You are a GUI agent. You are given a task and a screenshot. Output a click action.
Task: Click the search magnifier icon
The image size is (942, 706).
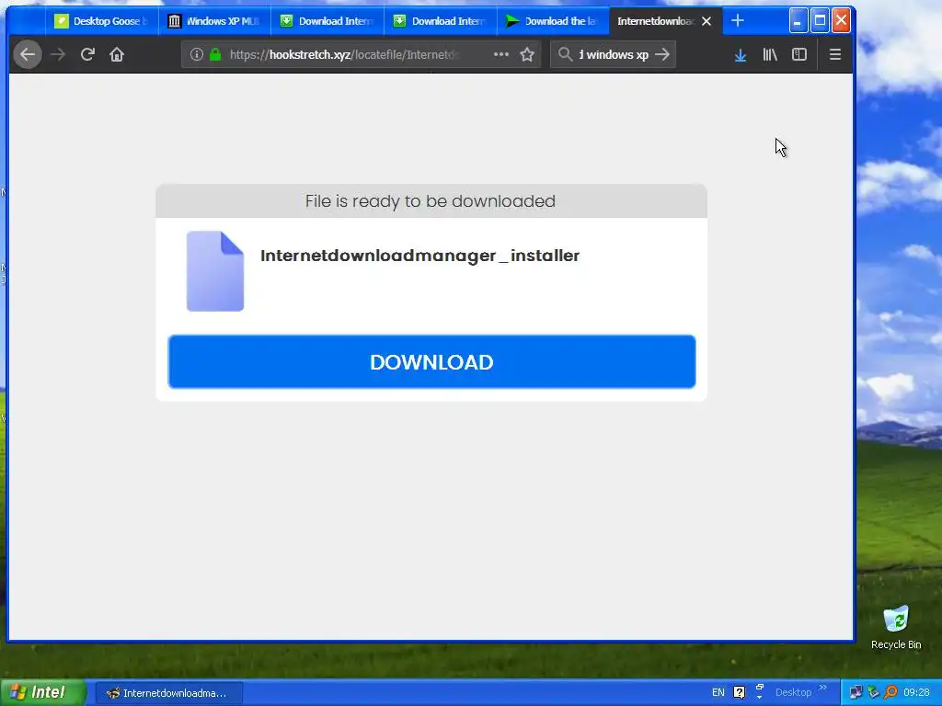pyautogui.click(x=565, y=54)
